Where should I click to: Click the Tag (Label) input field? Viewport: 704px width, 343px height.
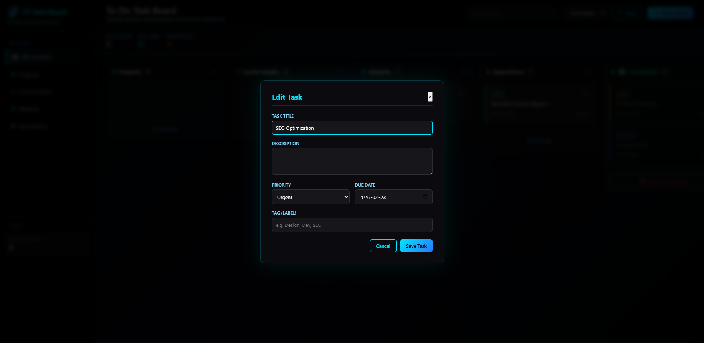click(x=352, y=225)
